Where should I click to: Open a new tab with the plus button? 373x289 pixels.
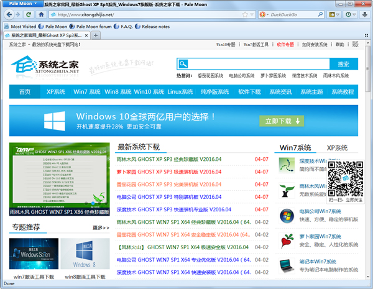pyautogui.click(x=96, y=35)
